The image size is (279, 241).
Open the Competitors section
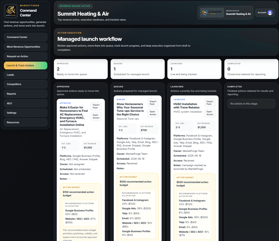tap(26, 84)
